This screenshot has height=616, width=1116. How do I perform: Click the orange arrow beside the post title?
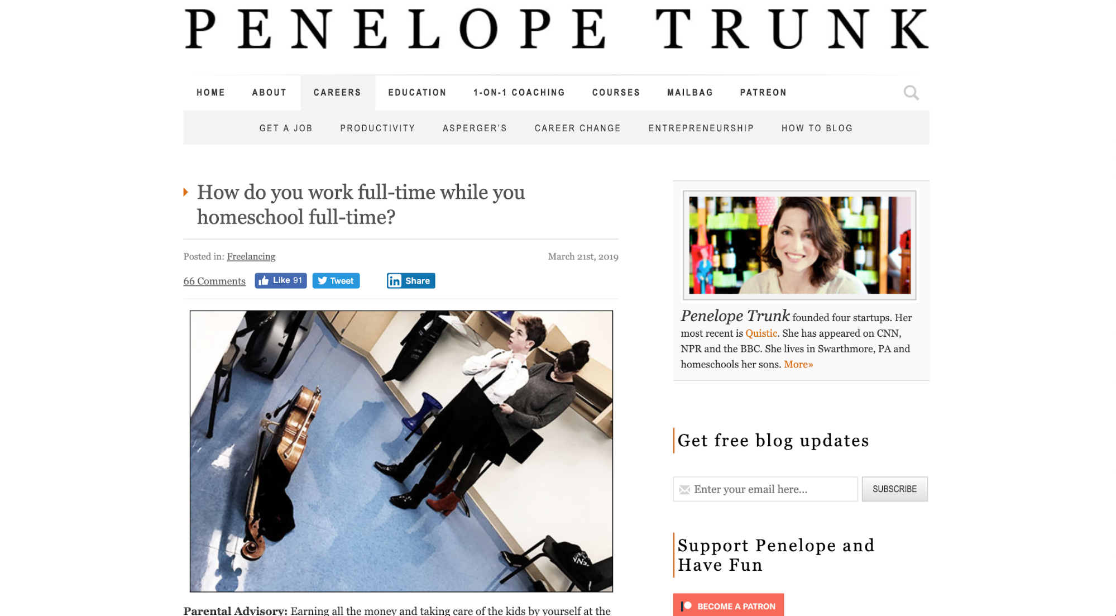pyautogui.click(x=186, y=192)
